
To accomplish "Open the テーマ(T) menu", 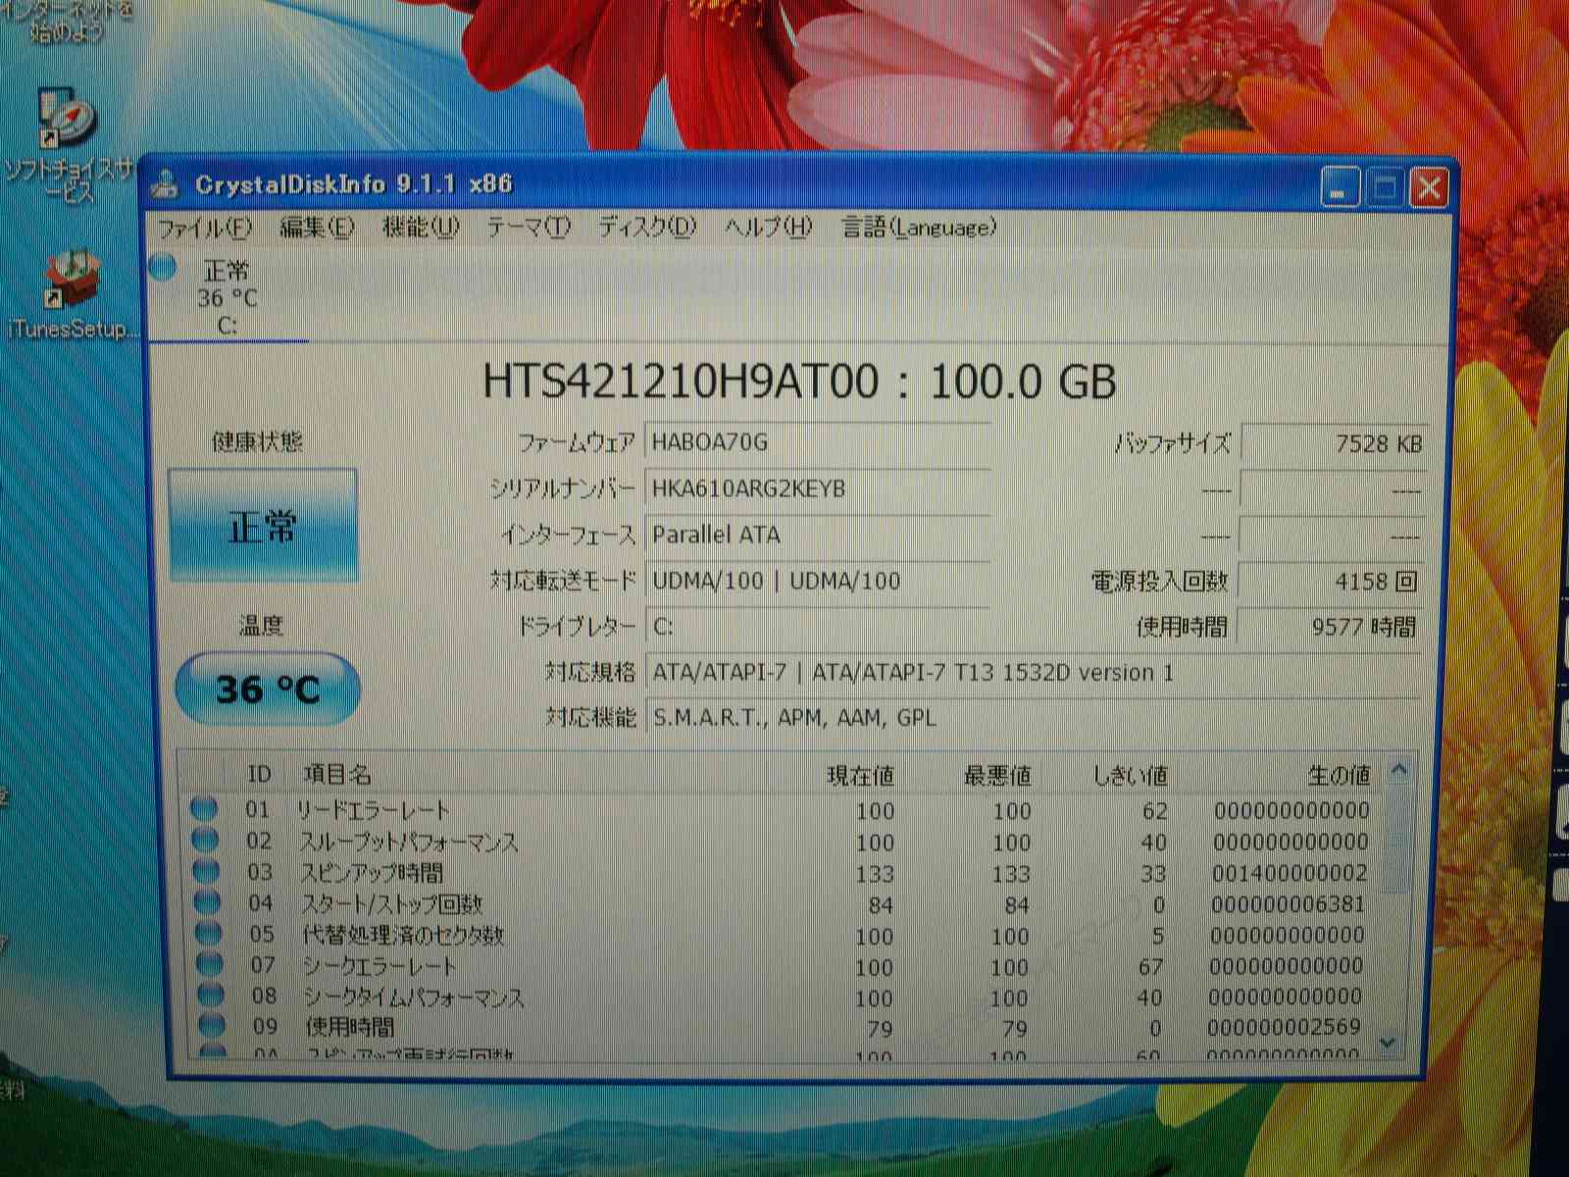I will click(529, 228).
